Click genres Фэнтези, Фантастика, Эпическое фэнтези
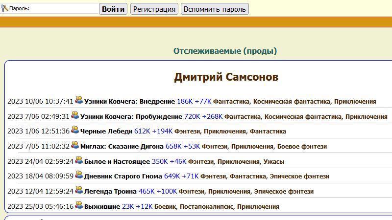 click(x=265, y=176)
